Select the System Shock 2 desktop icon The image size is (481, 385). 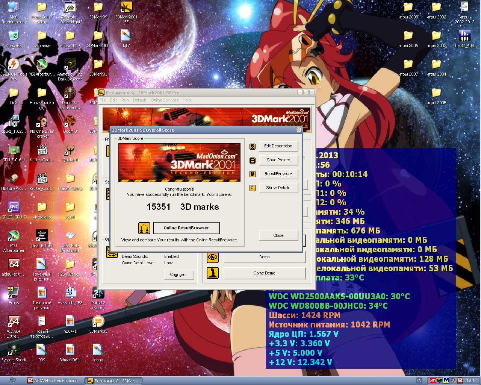[14, 356]
